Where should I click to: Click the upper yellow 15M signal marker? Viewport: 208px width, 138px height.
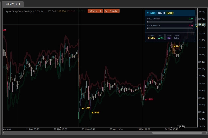pyautogui.click(x=86, y=108)
